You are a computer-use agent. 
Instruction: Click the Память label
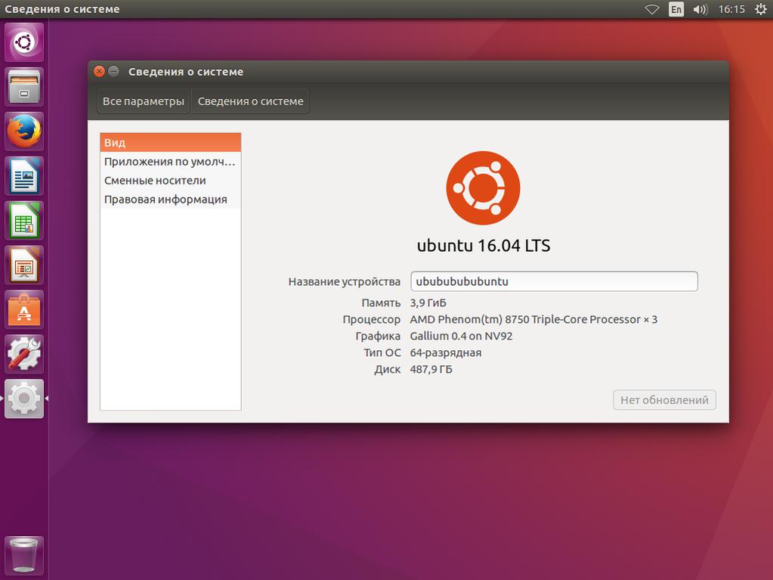381,302
